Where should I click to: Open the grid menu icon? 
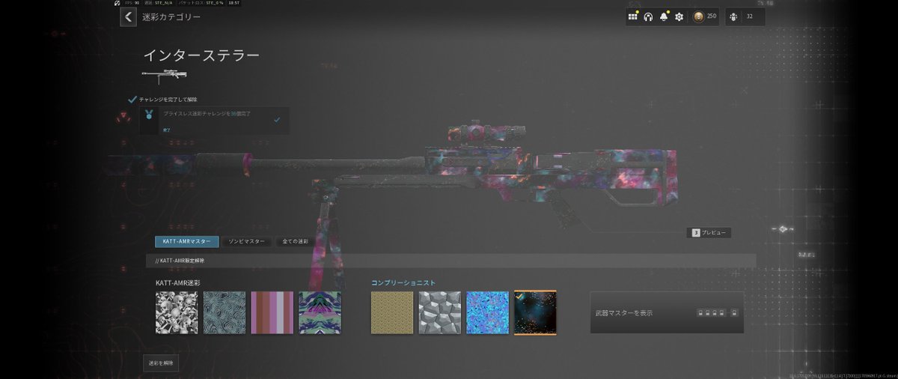(x=632, y=16)
